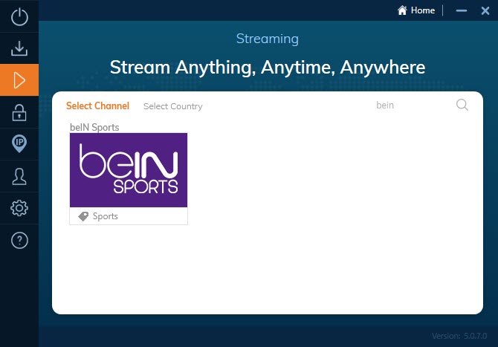The width and height of the screenshot is (498, 347).
Task: Click the house icon beside Home
Action: tap(402, 10)
